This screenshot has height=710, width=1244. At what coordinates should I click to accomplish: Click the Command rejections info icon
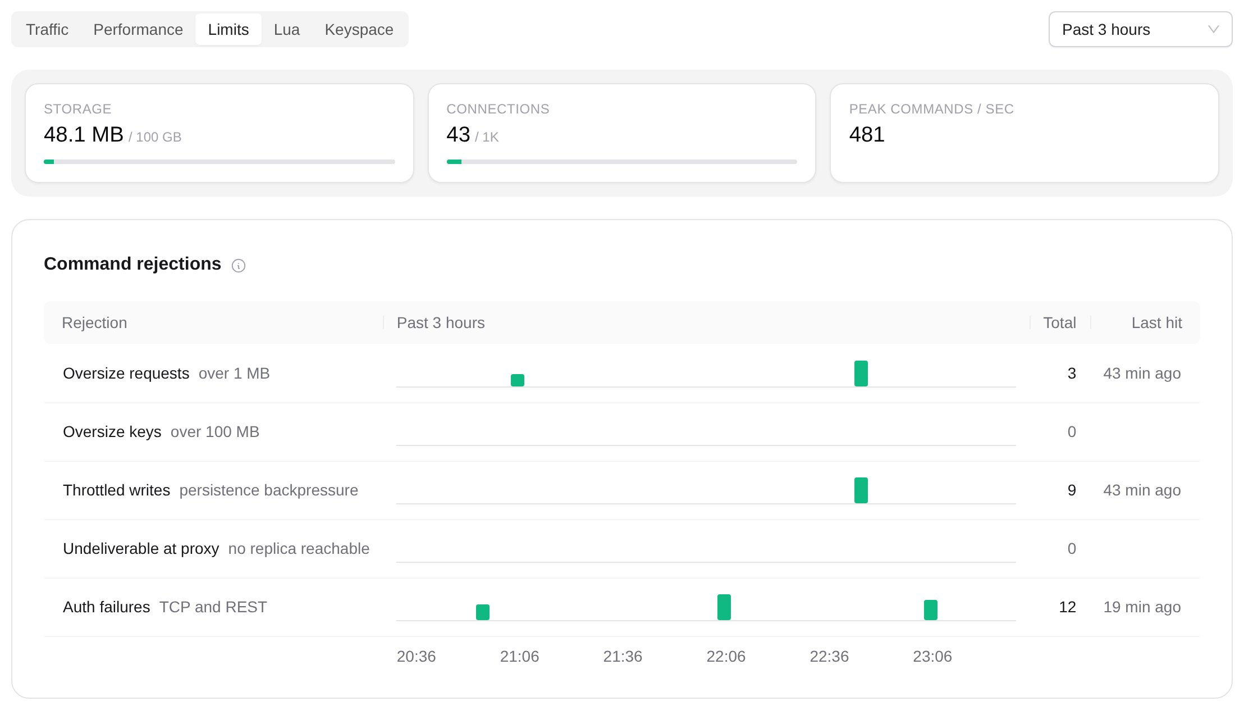point(239,266)
